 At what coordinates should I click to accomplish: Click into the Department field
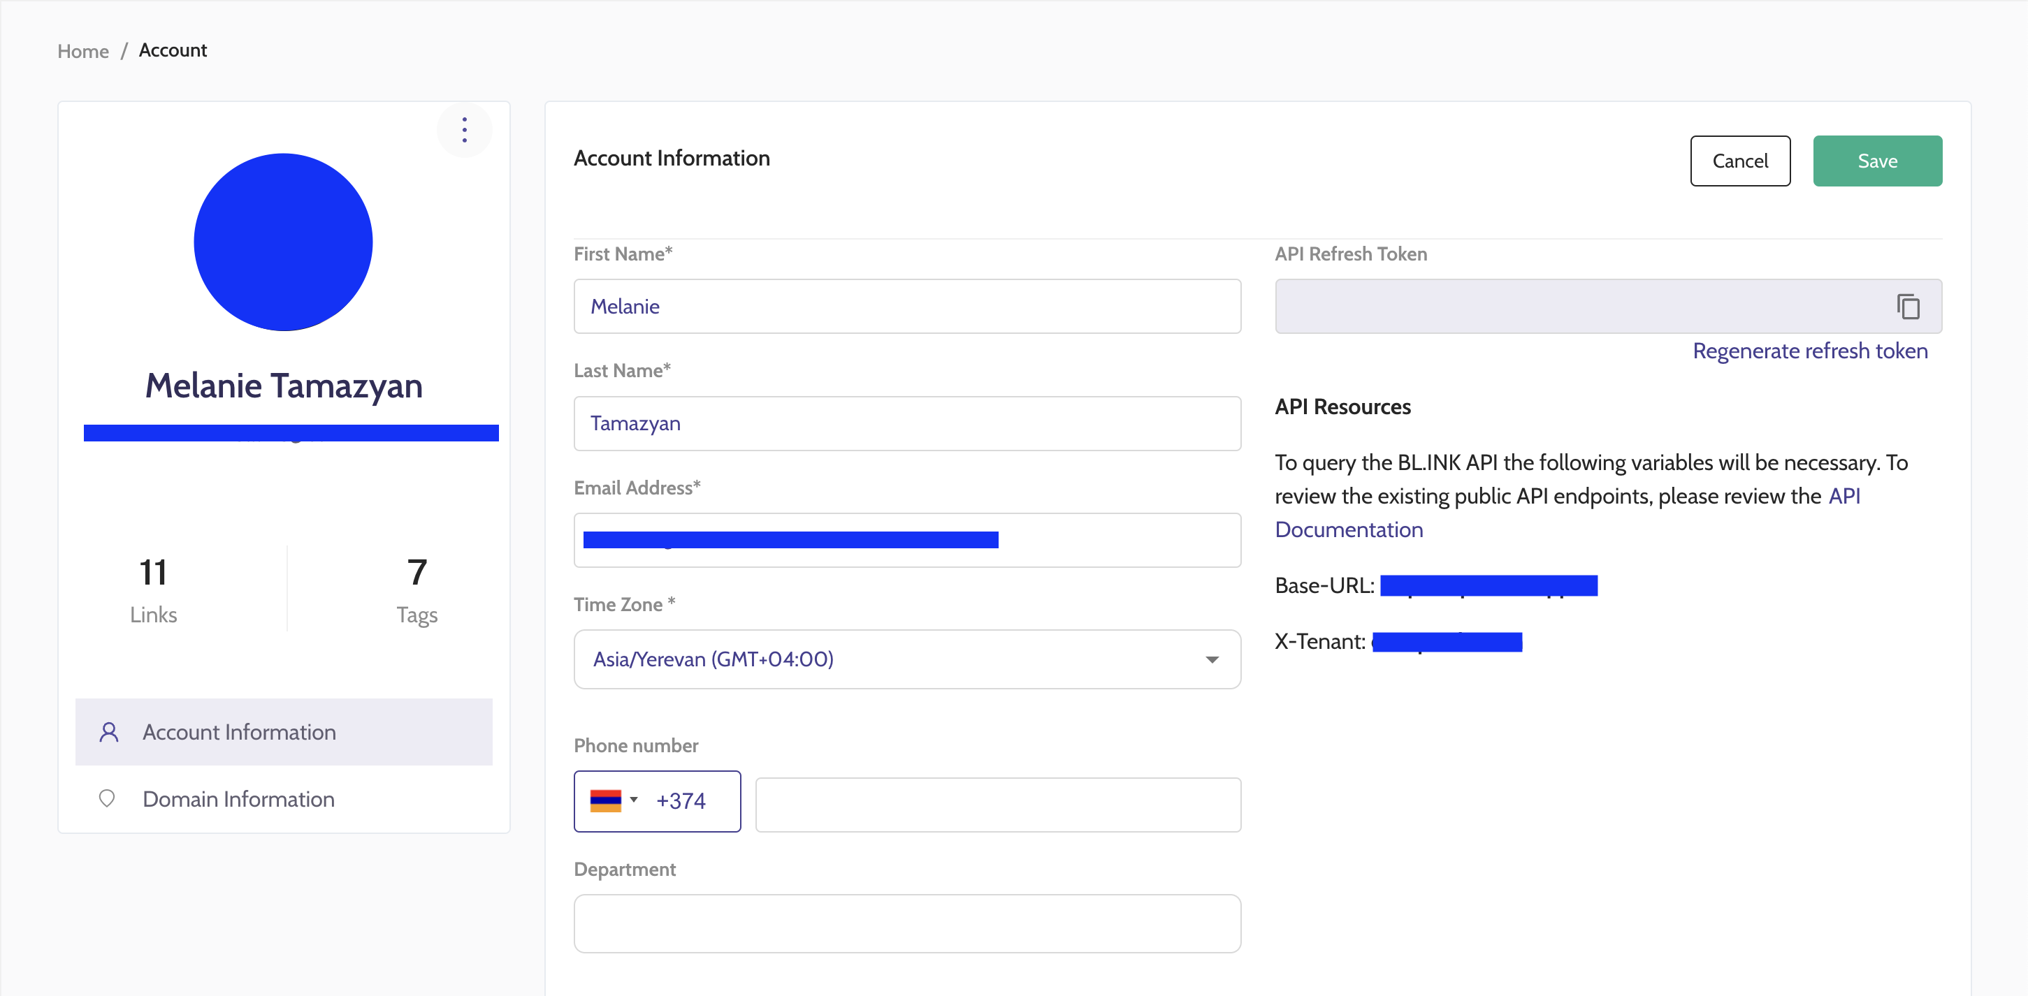pos(907,923)
